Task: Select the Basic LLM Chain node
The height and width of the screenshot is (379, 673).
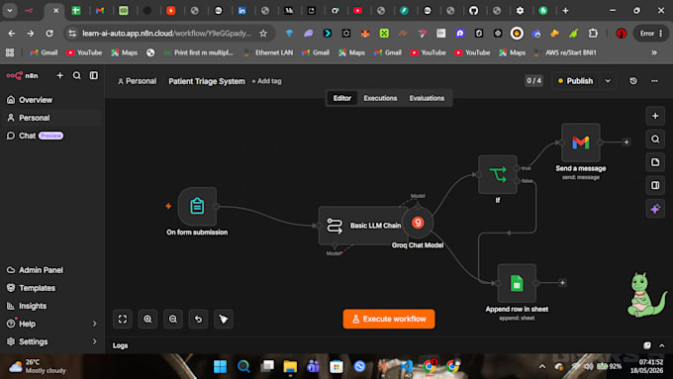Action: click(363, 226)
